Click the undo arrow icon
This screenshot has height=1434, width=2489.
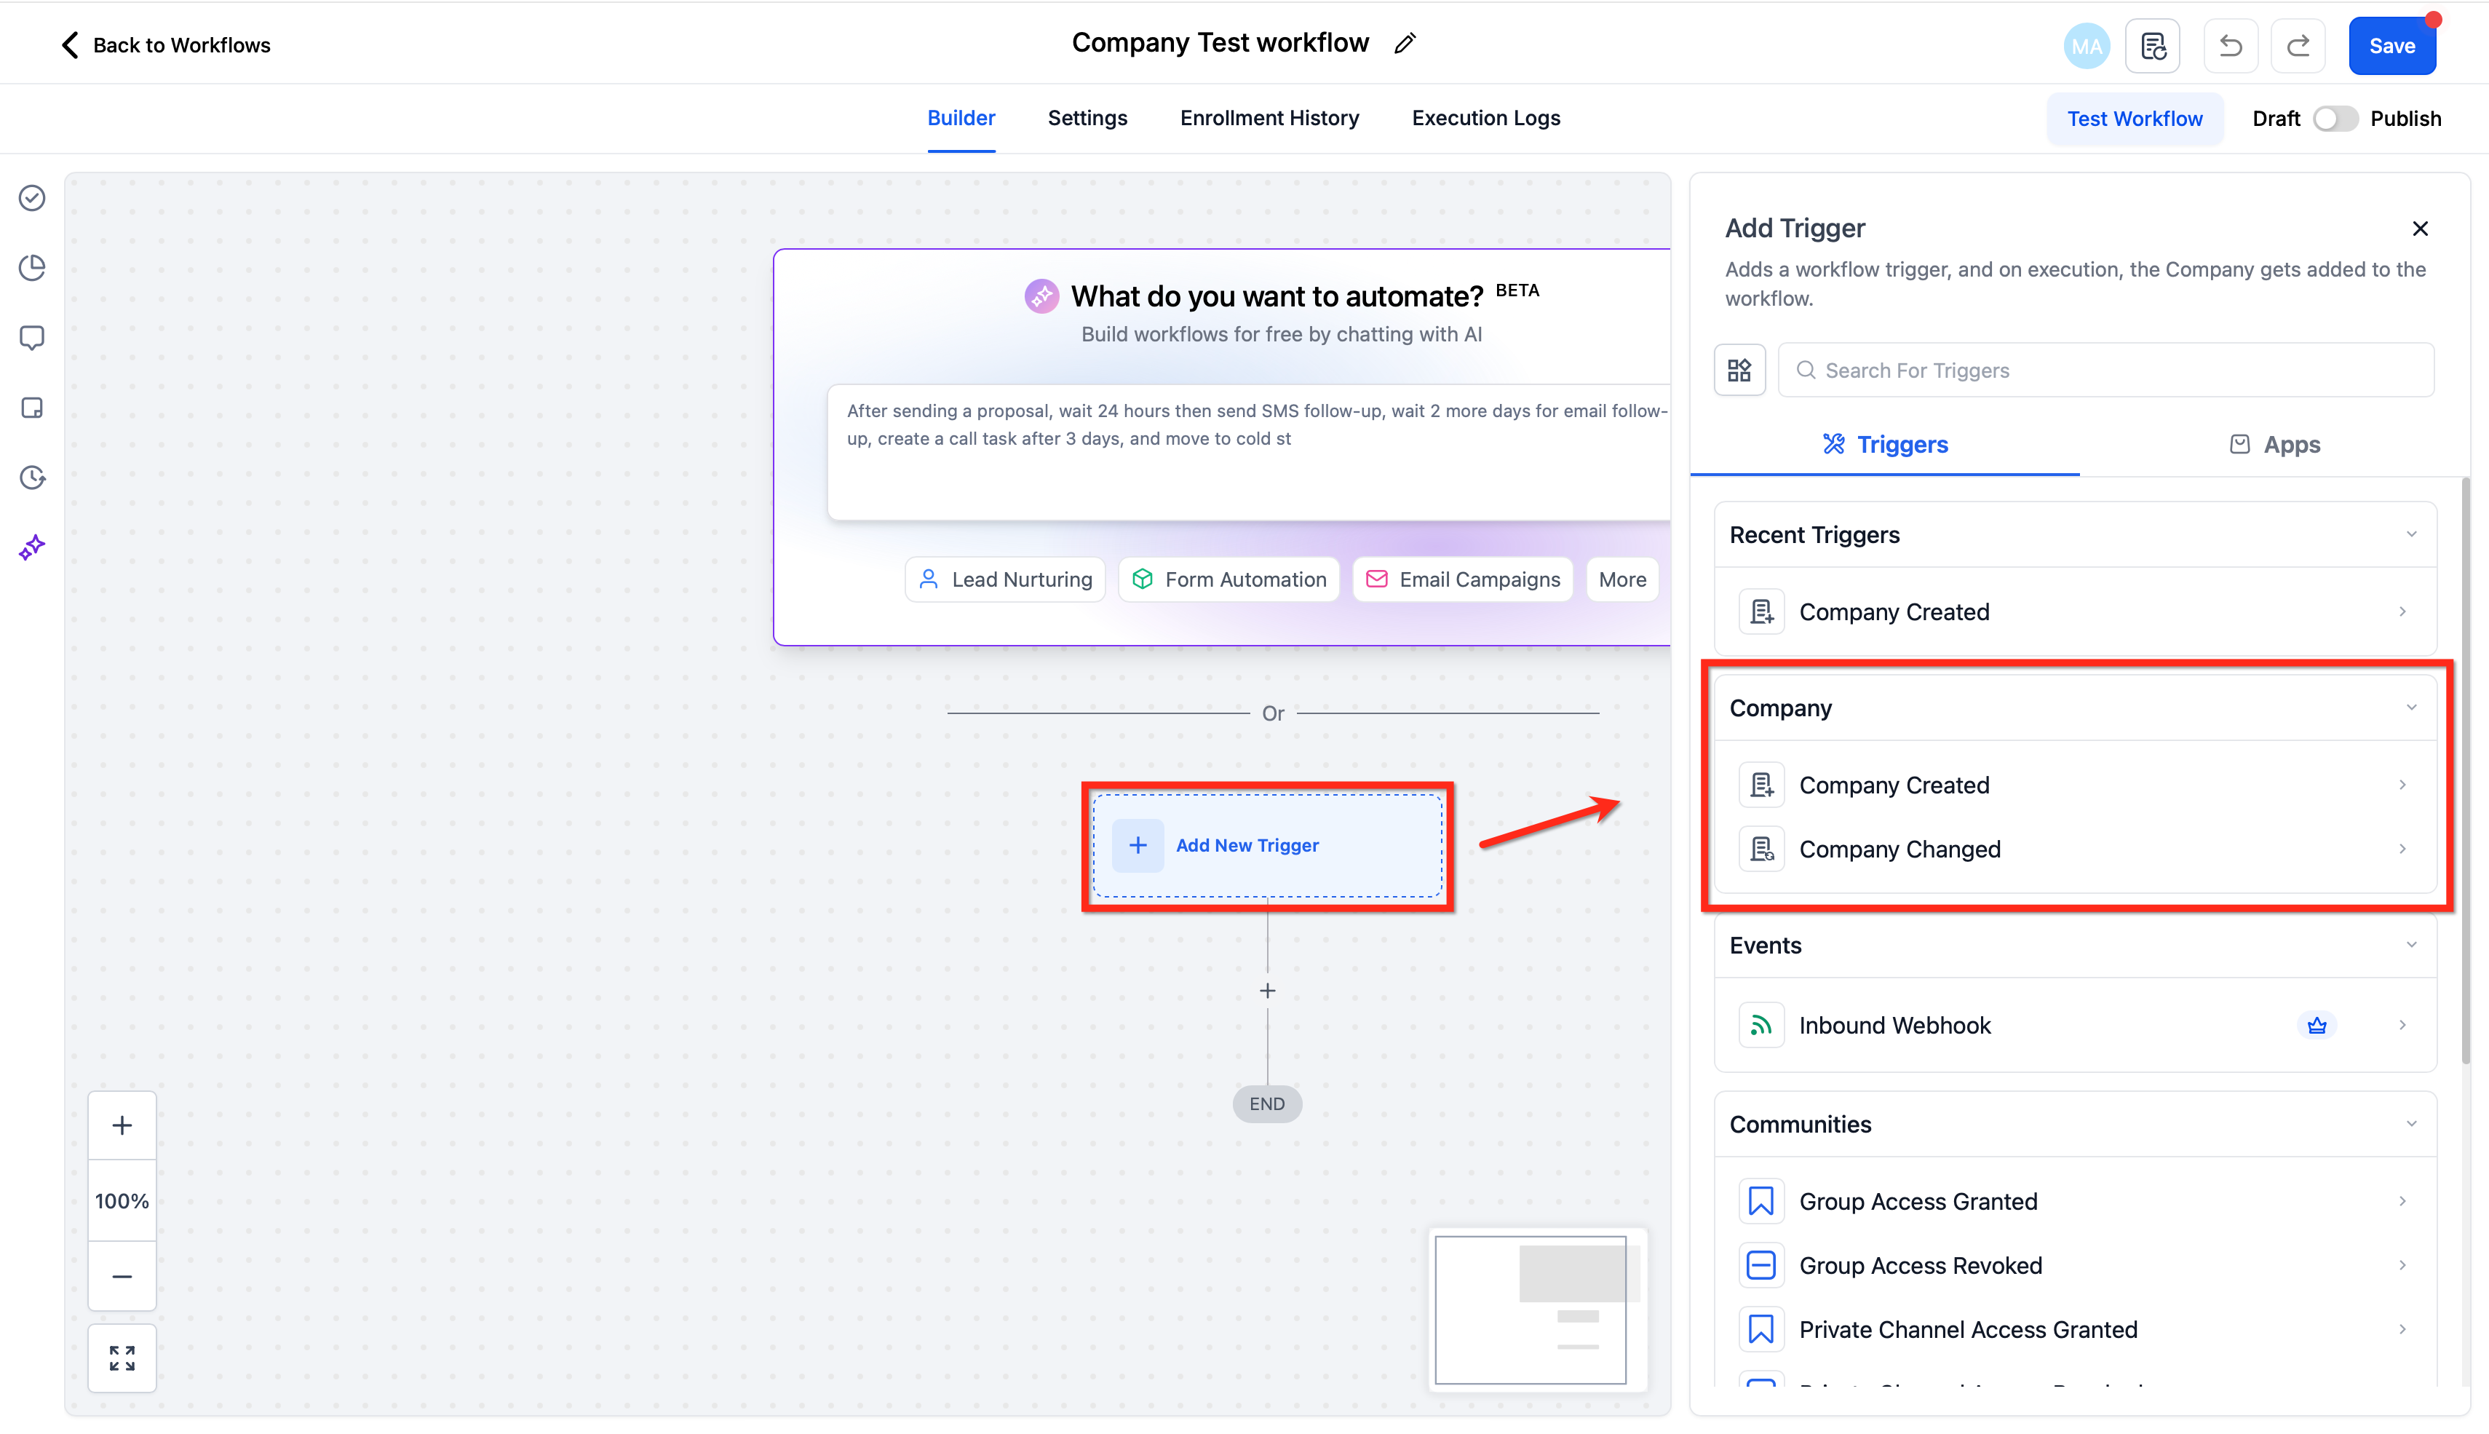(2230, 45)
